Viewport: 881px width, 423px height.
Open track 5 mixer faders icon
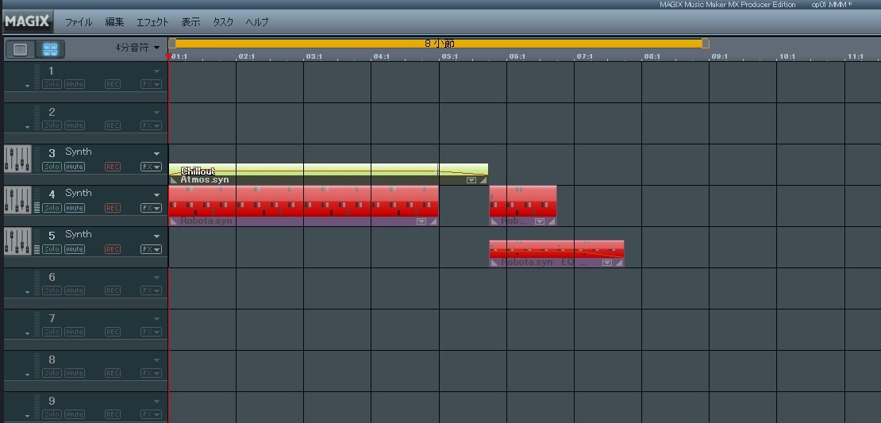(17, 241)
